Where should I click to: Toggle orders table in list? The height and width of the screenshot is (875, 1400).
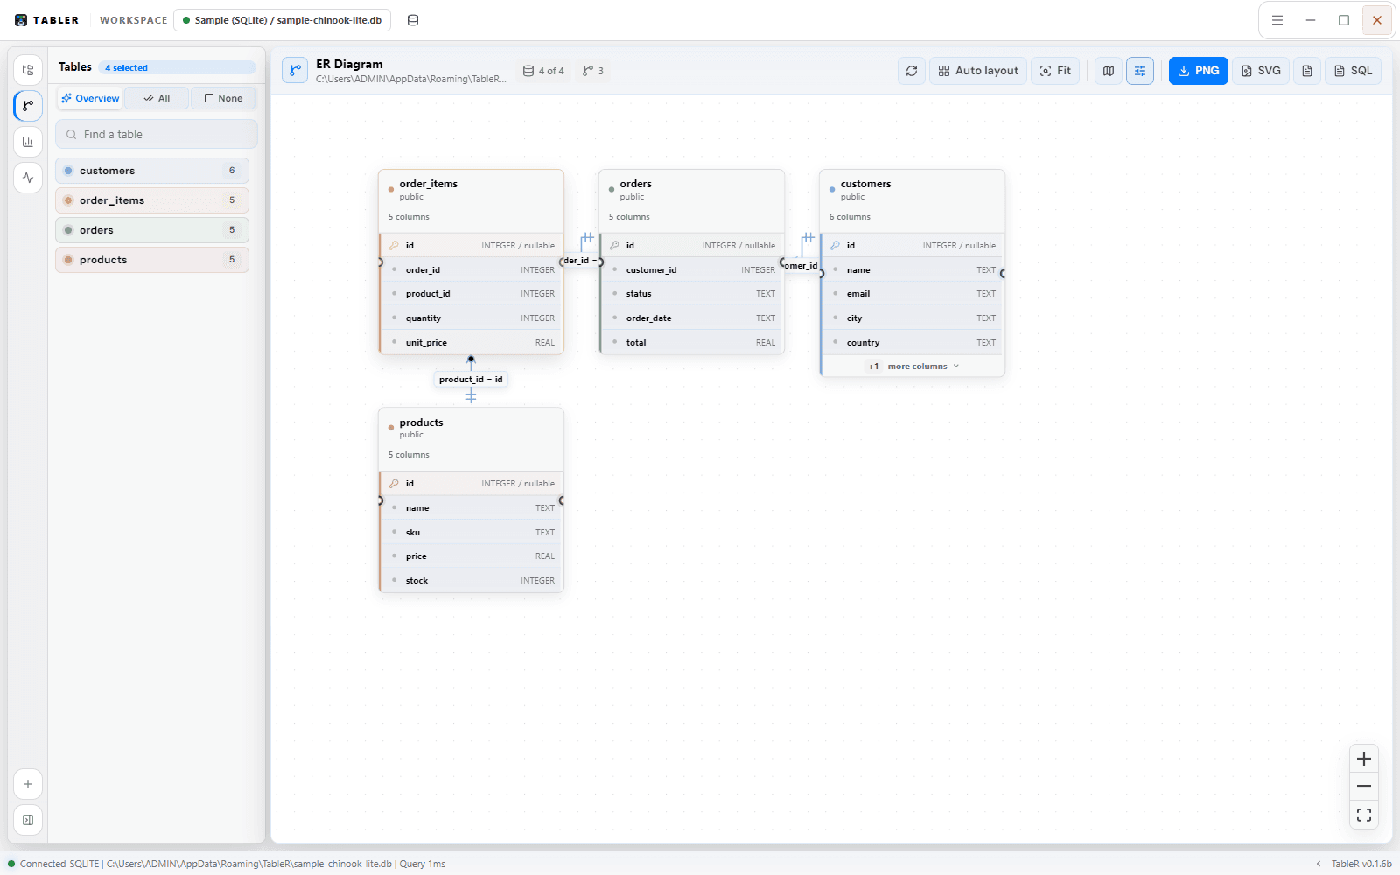(x=152, y=230)
